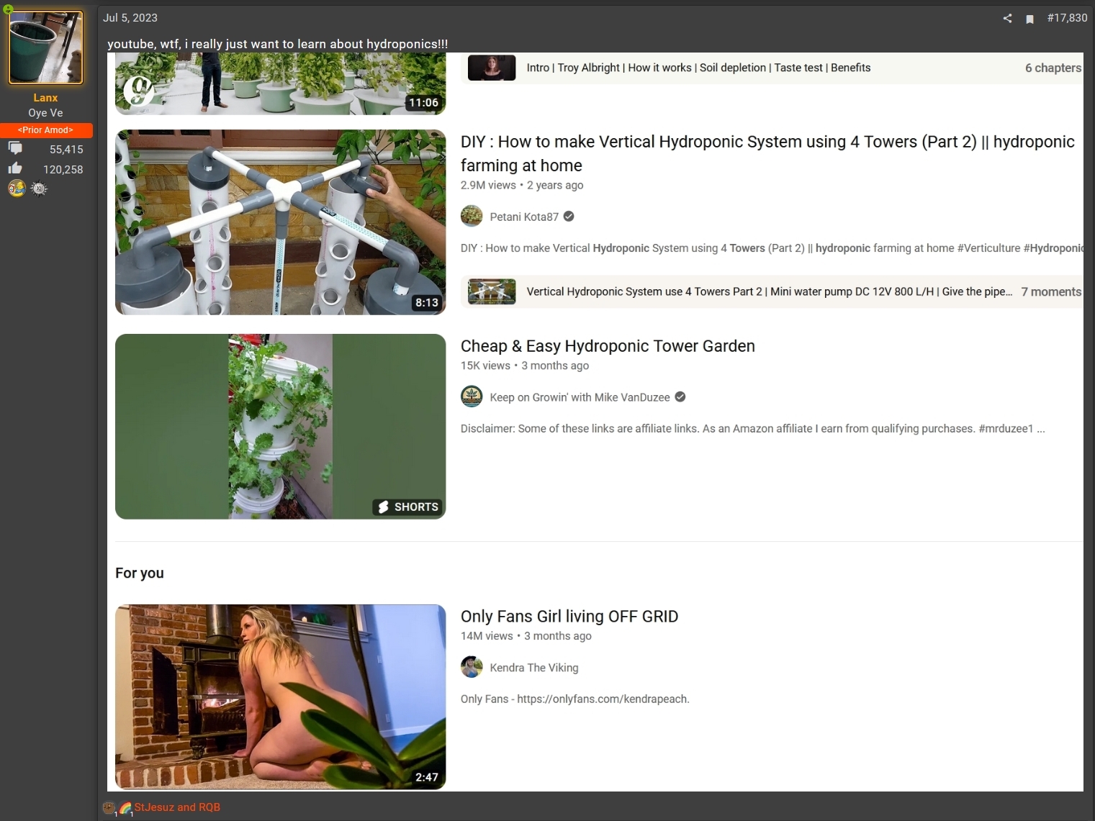The height and width of the screenshot is (821, 1095).
Task: Open the Lanx username profile link
Action: click(x=45, y=98)
